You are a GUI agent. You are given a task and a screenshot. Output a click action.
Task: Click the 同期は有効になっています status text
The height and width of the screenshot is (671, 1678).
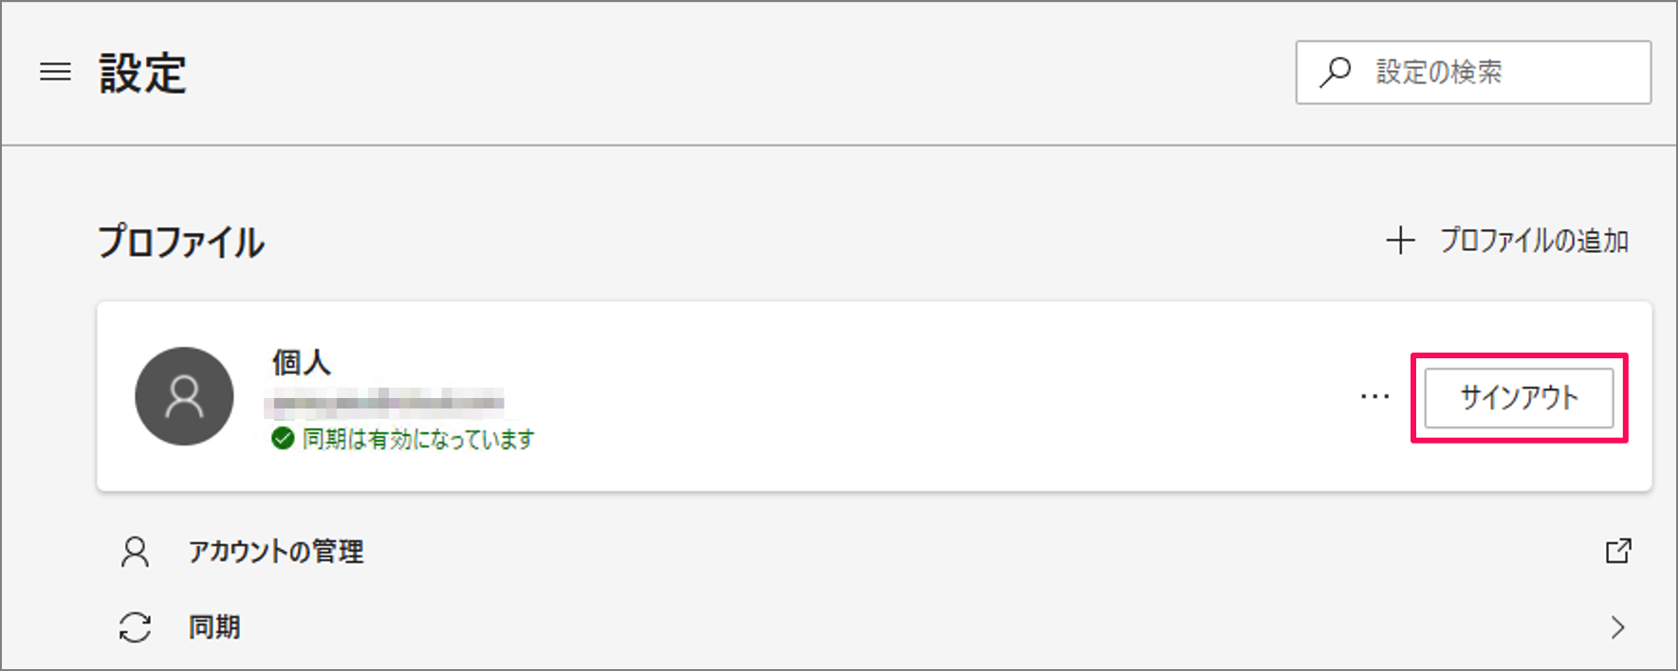point(418,439)
